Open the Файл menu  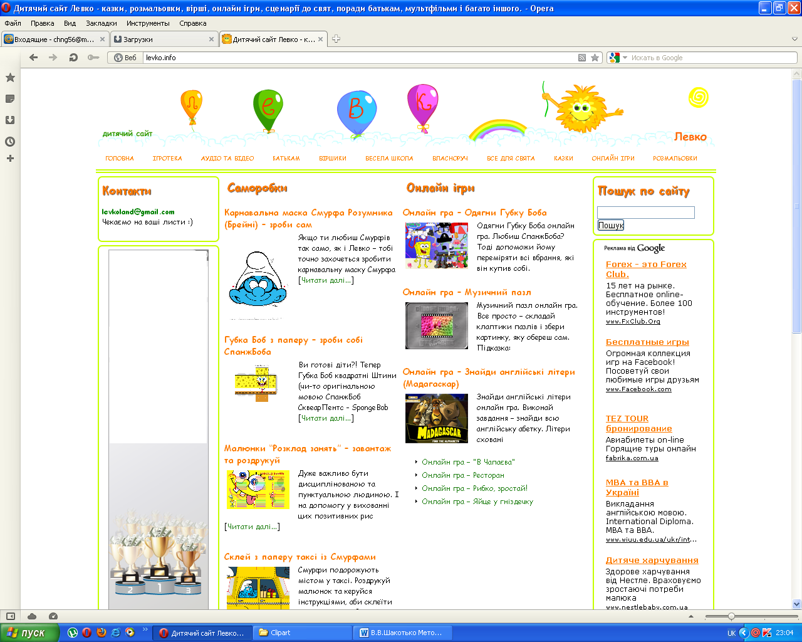(x=13, y=23)
